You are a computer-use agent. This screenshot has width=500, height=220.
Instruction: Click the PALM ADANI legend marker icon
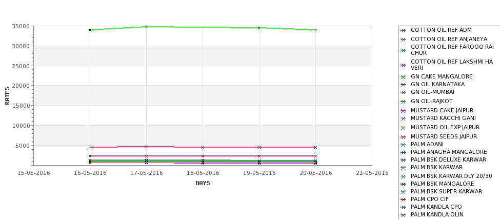click(404, 145)
